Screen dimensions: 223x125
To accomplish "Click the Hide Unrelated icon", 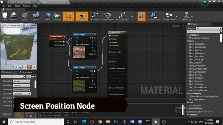I will (x=122, y=16).
